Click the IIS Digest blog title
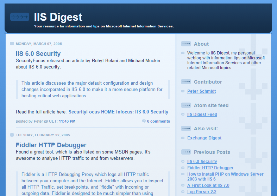 point(58,17)
